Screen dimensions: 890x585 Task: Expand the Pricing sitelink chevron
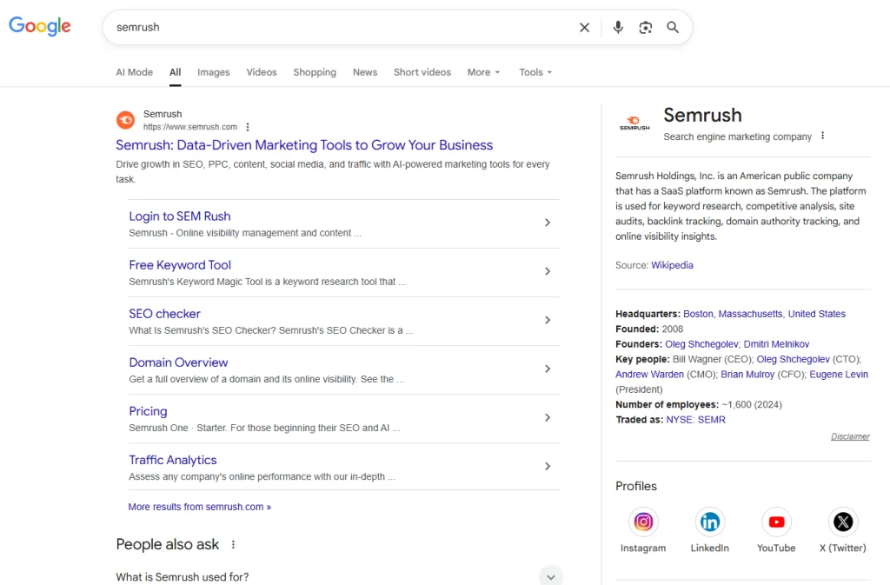point(548,417)
